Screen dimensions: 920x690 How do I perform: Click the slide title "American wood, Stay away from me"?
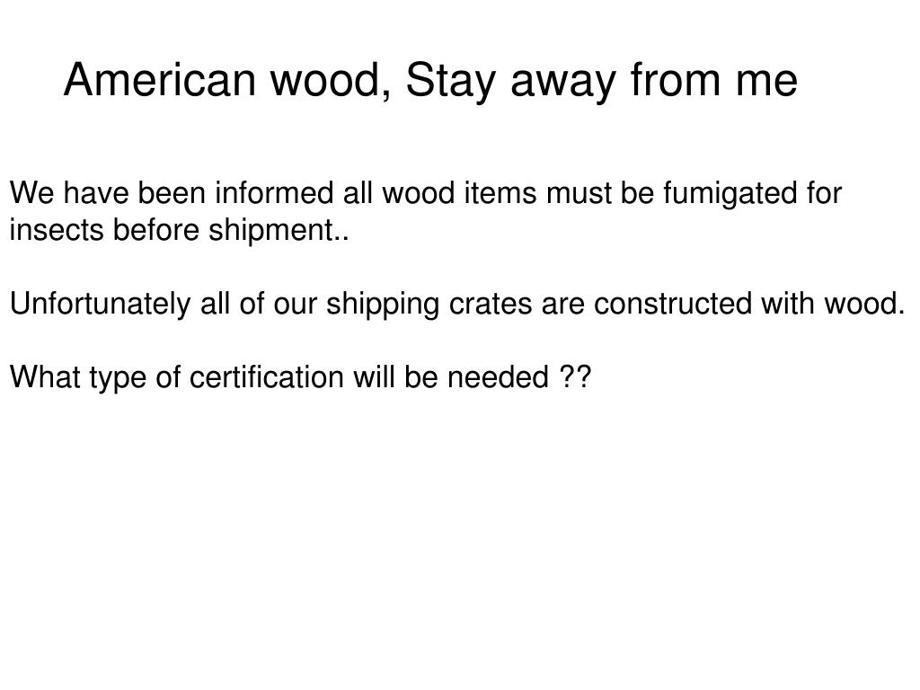click(430, 81)
